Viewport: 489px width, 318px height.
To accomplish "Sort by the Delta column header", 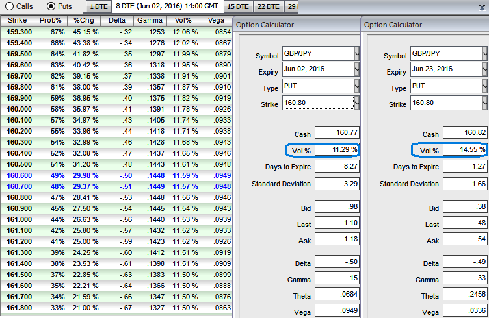I will [117, 21].
